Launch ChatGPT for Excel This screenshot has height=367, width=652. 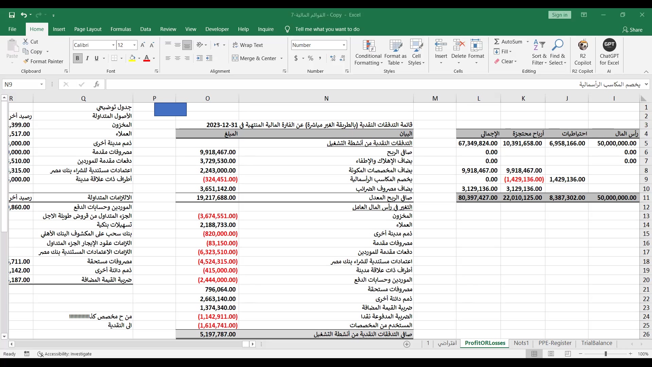(x=609, y=52)
